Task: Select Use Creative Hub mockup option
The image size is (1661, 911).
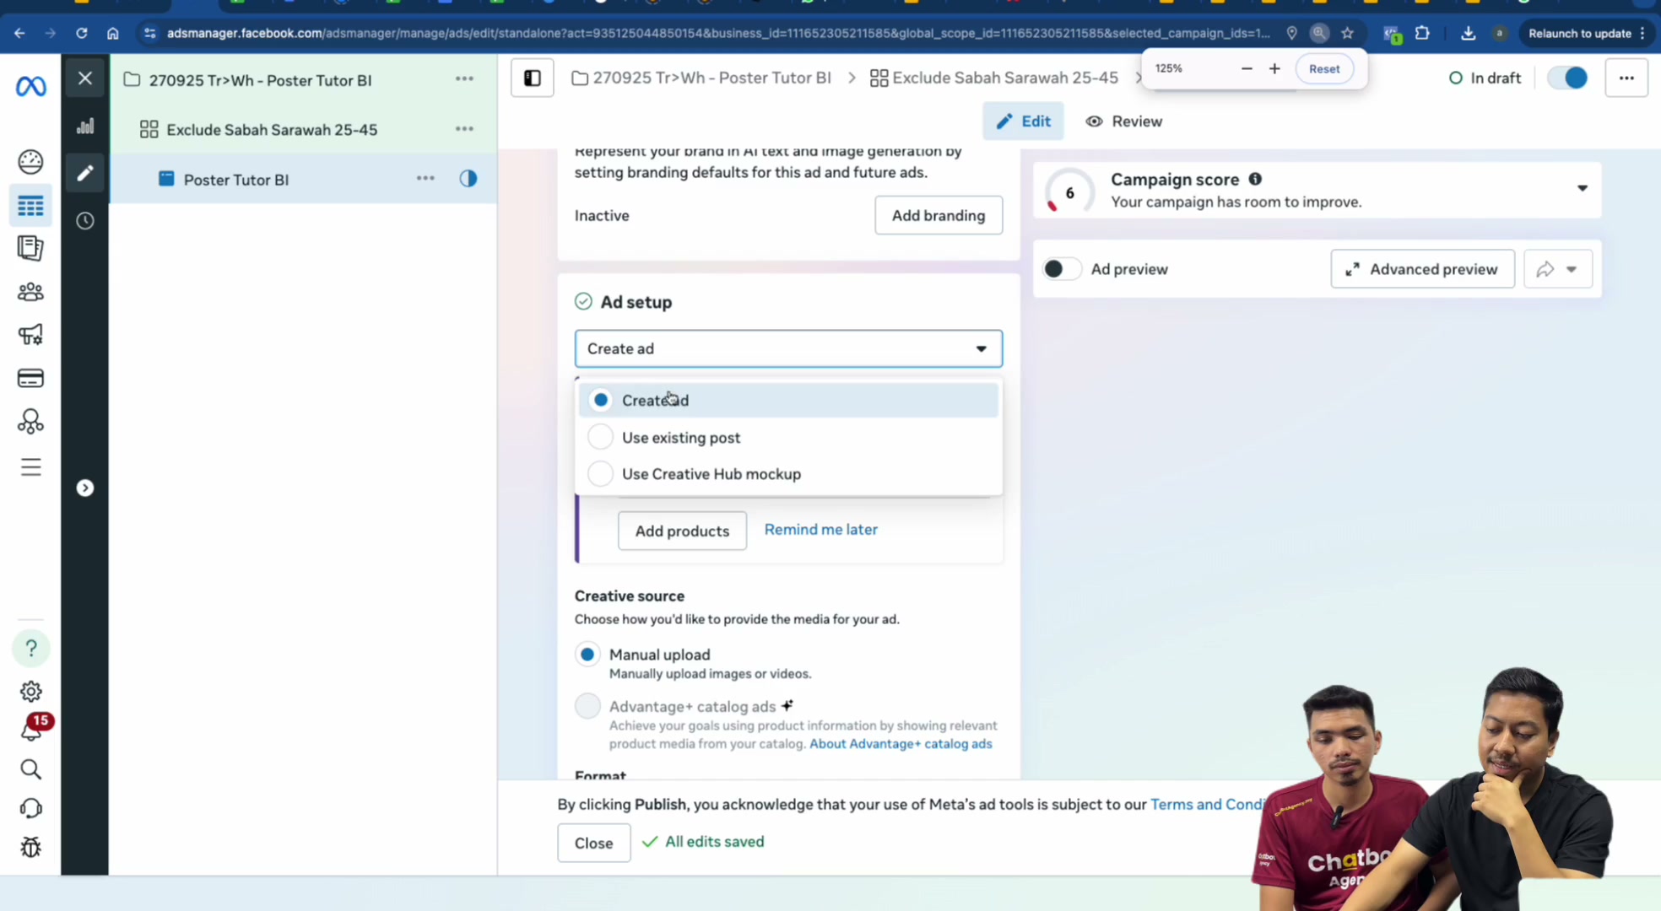Action: pyautogui.click(x=788, y=474)
